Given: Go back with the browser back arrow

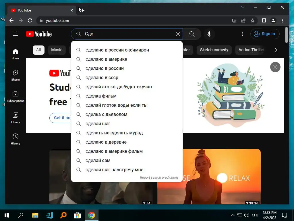Looking at the screenshot, I should tap(11, 20).
